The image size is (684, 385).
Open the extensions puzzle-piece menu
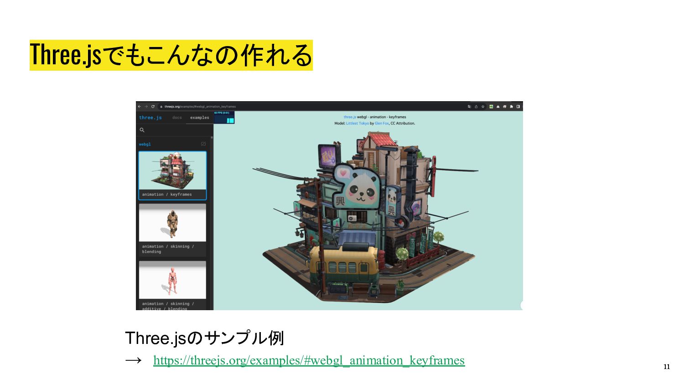511,106
